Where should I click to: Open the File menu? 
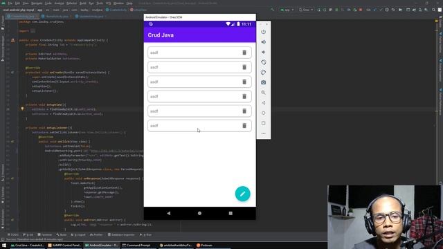tap(10, 3)
